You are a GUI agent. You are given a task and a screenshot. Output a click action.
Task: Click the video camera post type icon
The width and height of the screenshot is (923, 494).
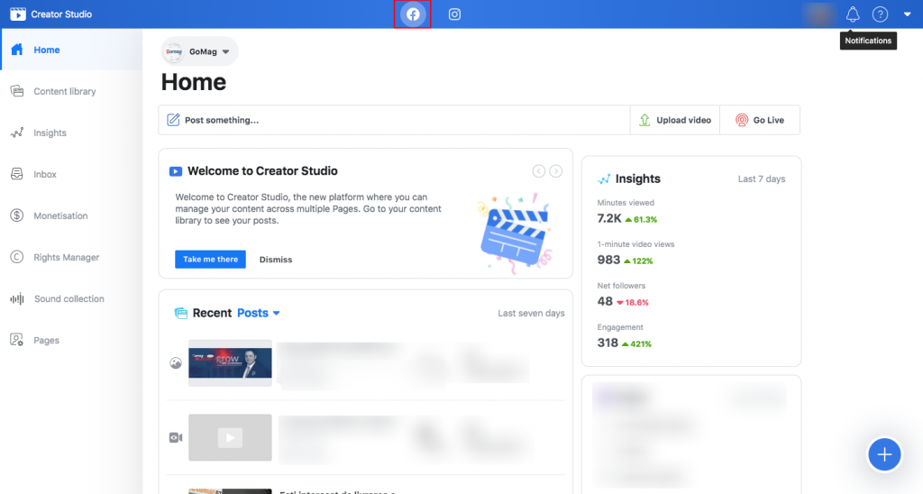click(x=176, y=437)
